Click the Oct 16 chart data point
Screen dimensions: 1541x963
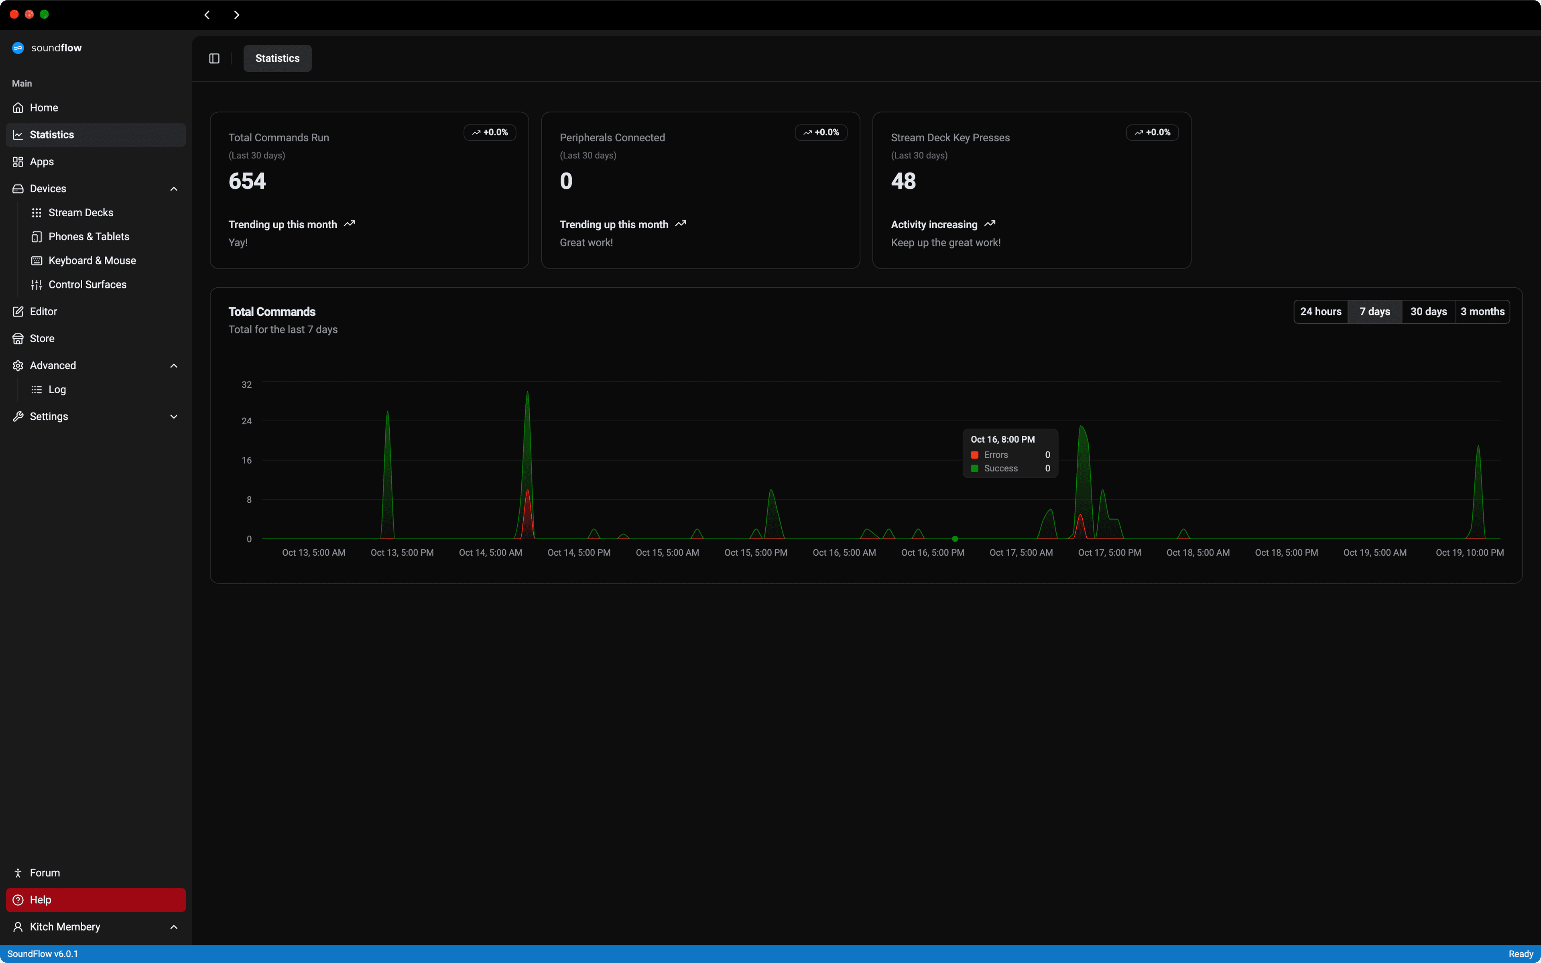(955, 539)
